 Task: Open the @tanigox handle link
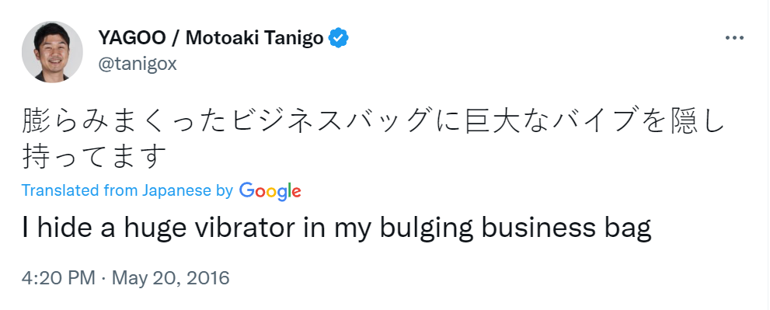pyautogui.click(x=138, y=64)
